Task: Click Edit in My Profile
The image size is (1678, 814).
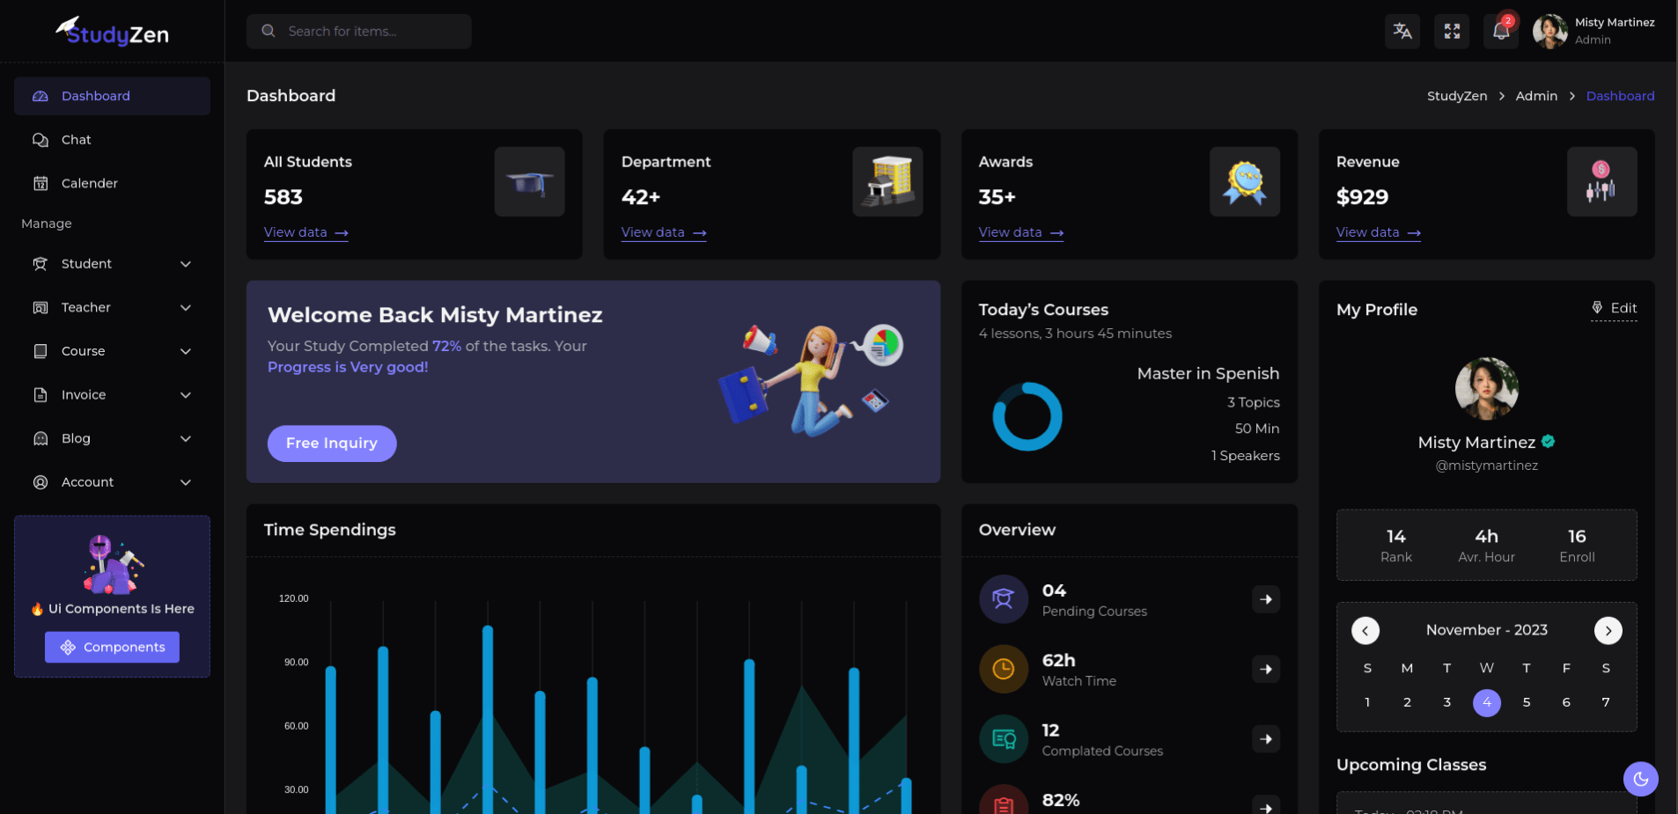Action: [1615, 308]
